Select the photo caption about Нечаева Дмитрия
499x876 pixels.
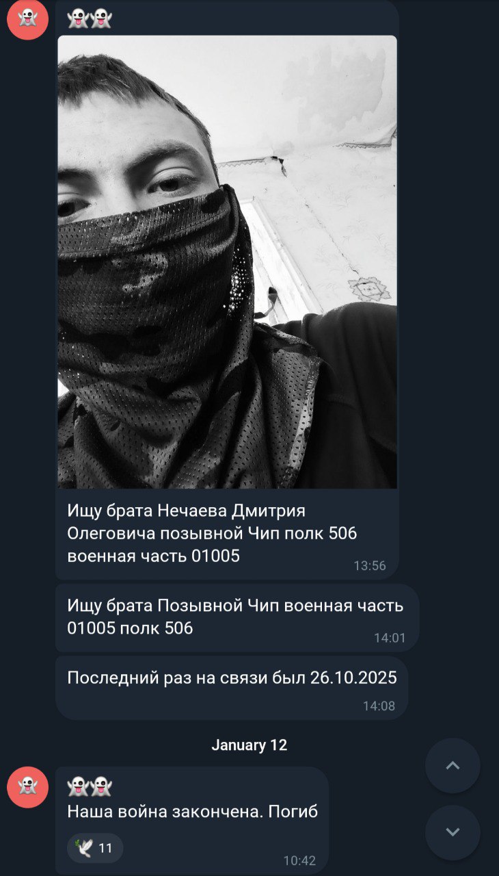point(213,533)
